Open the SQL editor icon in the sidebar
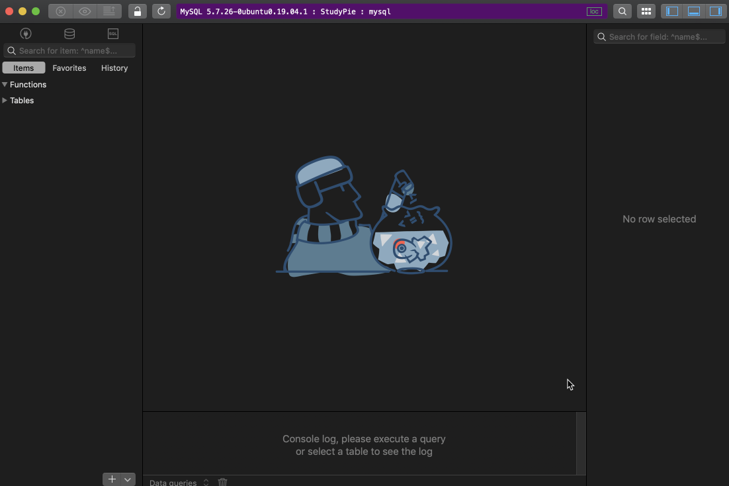 tap(112, 33)
